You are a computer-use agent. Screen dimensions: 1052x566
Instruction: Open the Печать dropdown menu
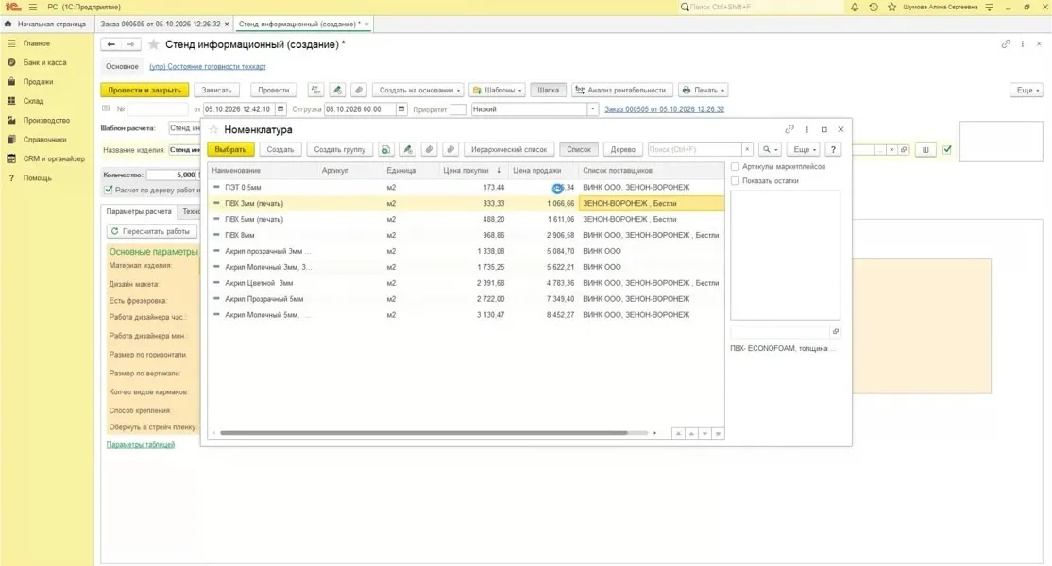(x=704, y=90)
